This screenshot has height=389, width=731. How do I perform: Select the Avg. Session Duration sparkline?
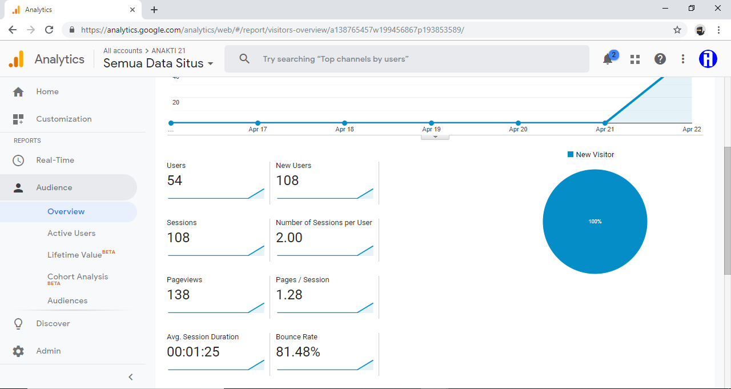[x=216, y=365]
